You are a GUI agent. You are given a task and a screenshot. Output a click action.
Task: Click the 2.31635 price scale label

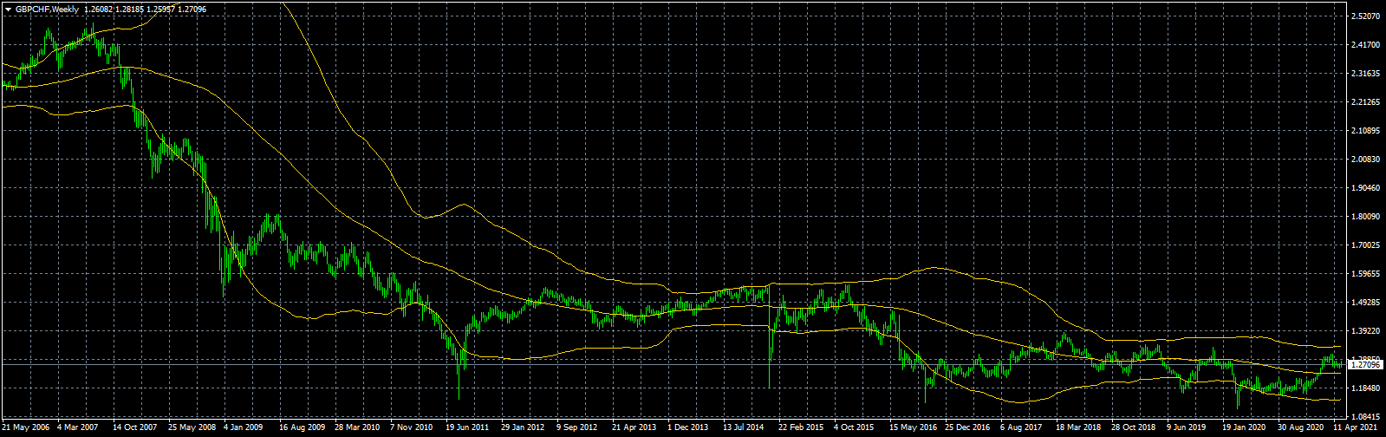pos(1365,74)
